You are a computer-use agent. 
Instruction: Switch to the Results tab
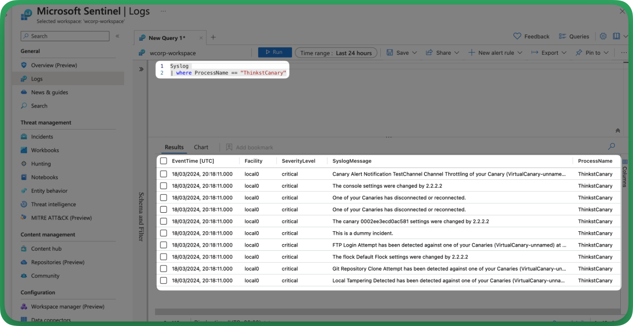coord(174,147)
